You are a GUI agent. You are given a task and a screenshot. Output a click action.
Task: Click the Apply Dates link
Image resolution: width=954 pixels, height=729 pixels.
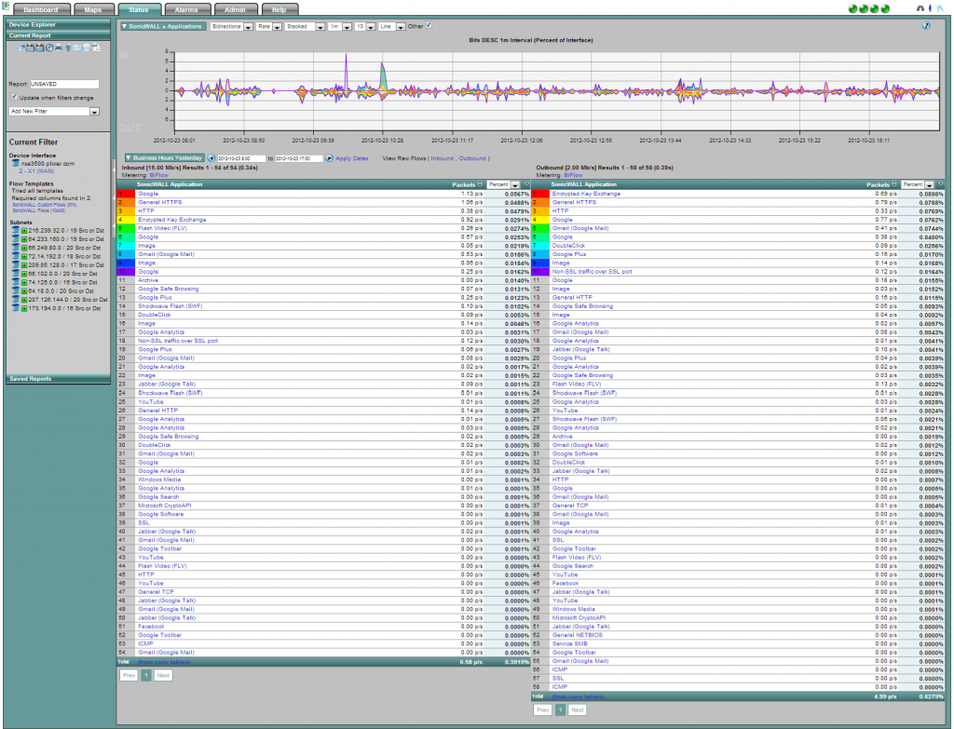click(351, 158)
